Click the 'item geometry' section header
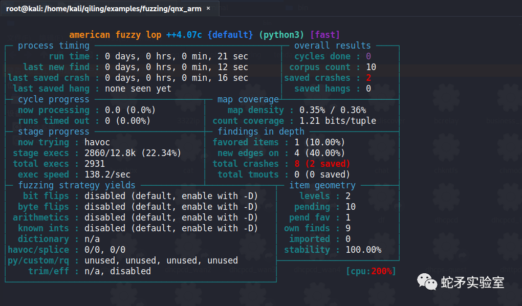This screenshot has height=306, width=522. [322, 185]
